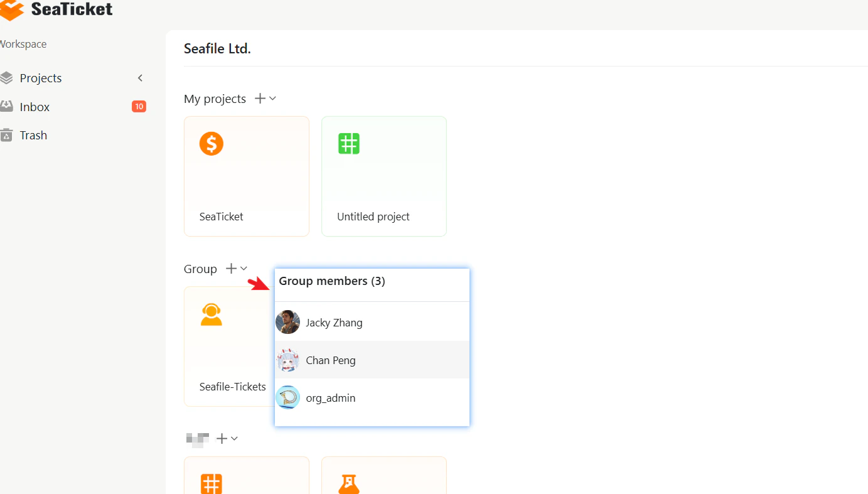Expand the My projects add dropdown arrow
The height and width of the screenshot is (494, 868).
(272, 99)
